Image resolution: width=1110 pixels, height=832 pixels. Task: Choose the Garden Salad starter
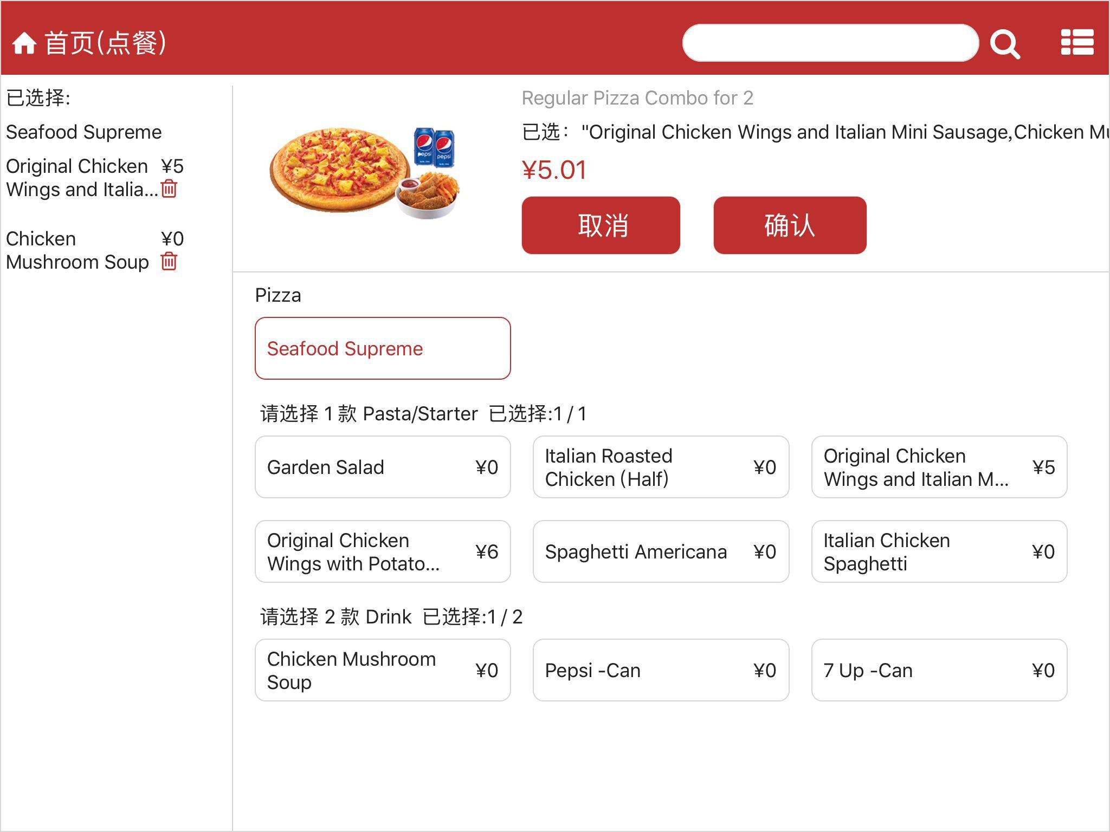click(x=383, y=467)
